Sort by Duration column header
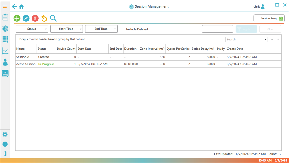This screenshot has height=163, width=289. click(x=131, y=49)
